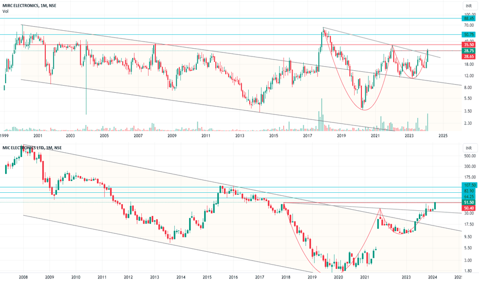Click the 50.40 red price label
The height and width of the screenshot is (282, 479).
(469, 208)
